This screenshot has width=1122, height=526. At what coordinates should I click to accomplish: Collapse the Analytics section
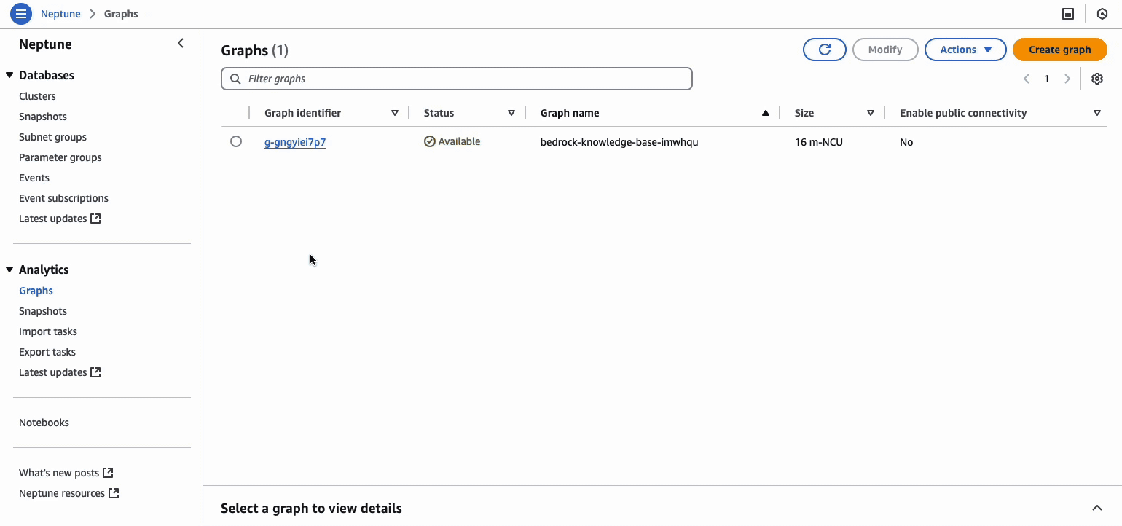point(8,270)
